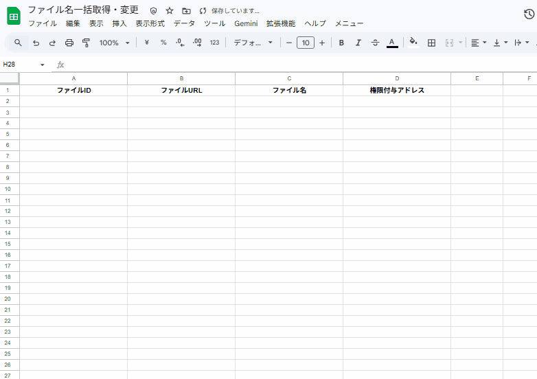Open the ヘルプ menu
The width and height of the screenshot is (537, 379).
coord(315,23)
